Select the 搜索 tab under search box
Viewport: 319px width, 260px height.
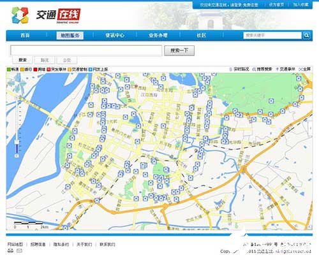coord(22,60)
